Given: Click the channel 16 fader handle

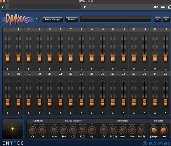Looking at the screenshot, I should pos(165,58).
